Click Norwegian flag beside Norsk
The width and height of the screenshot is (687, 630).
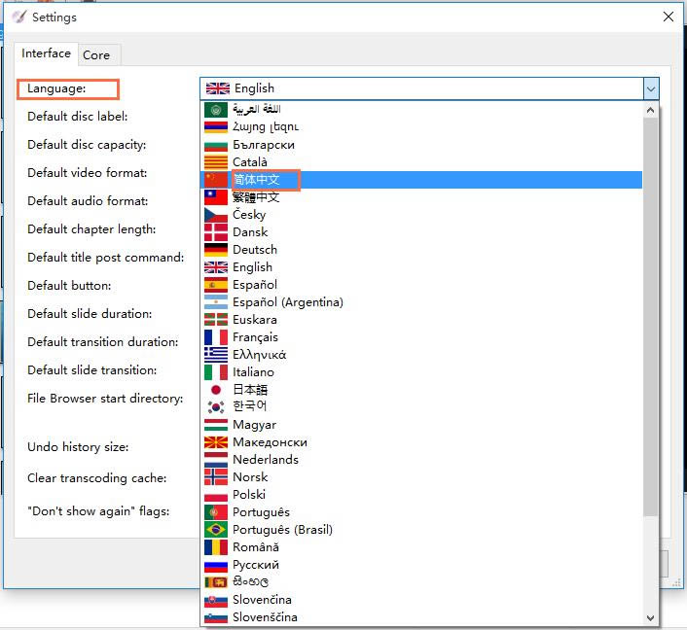point(216,477)
